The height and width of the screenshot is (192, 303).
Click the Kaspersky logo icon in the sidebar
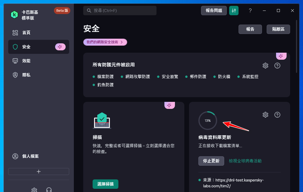point(14,14)
